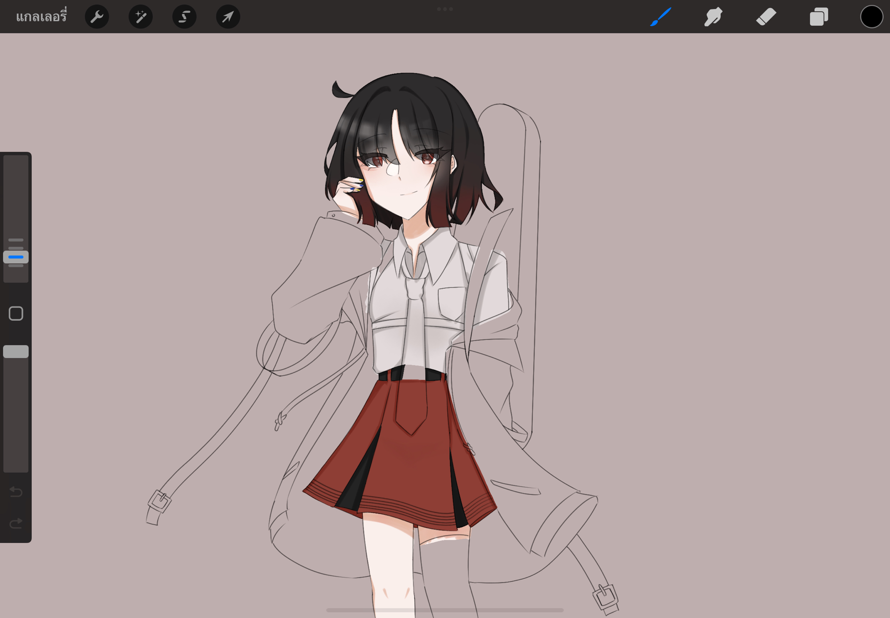Open the Adjustments magic wand menu
The image size is (890, 618).
click(140, 17)
